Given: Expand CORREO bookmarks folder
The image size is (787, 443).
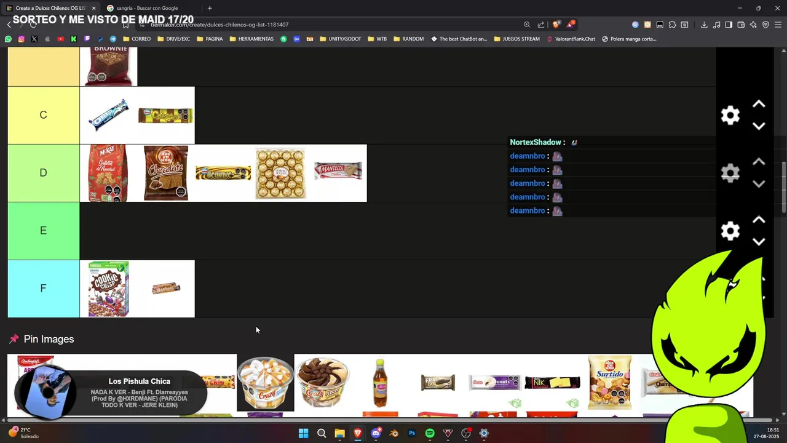Looking at the screenshot, I should click(136, 39).
